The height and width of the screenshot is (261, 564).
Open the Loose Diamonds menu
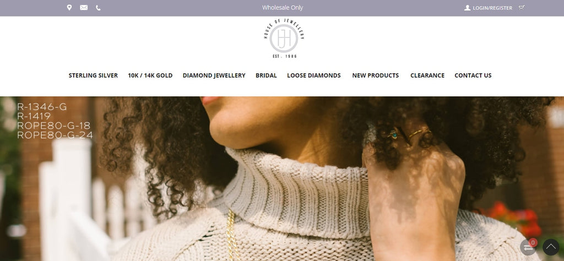(x=313, y=75)
